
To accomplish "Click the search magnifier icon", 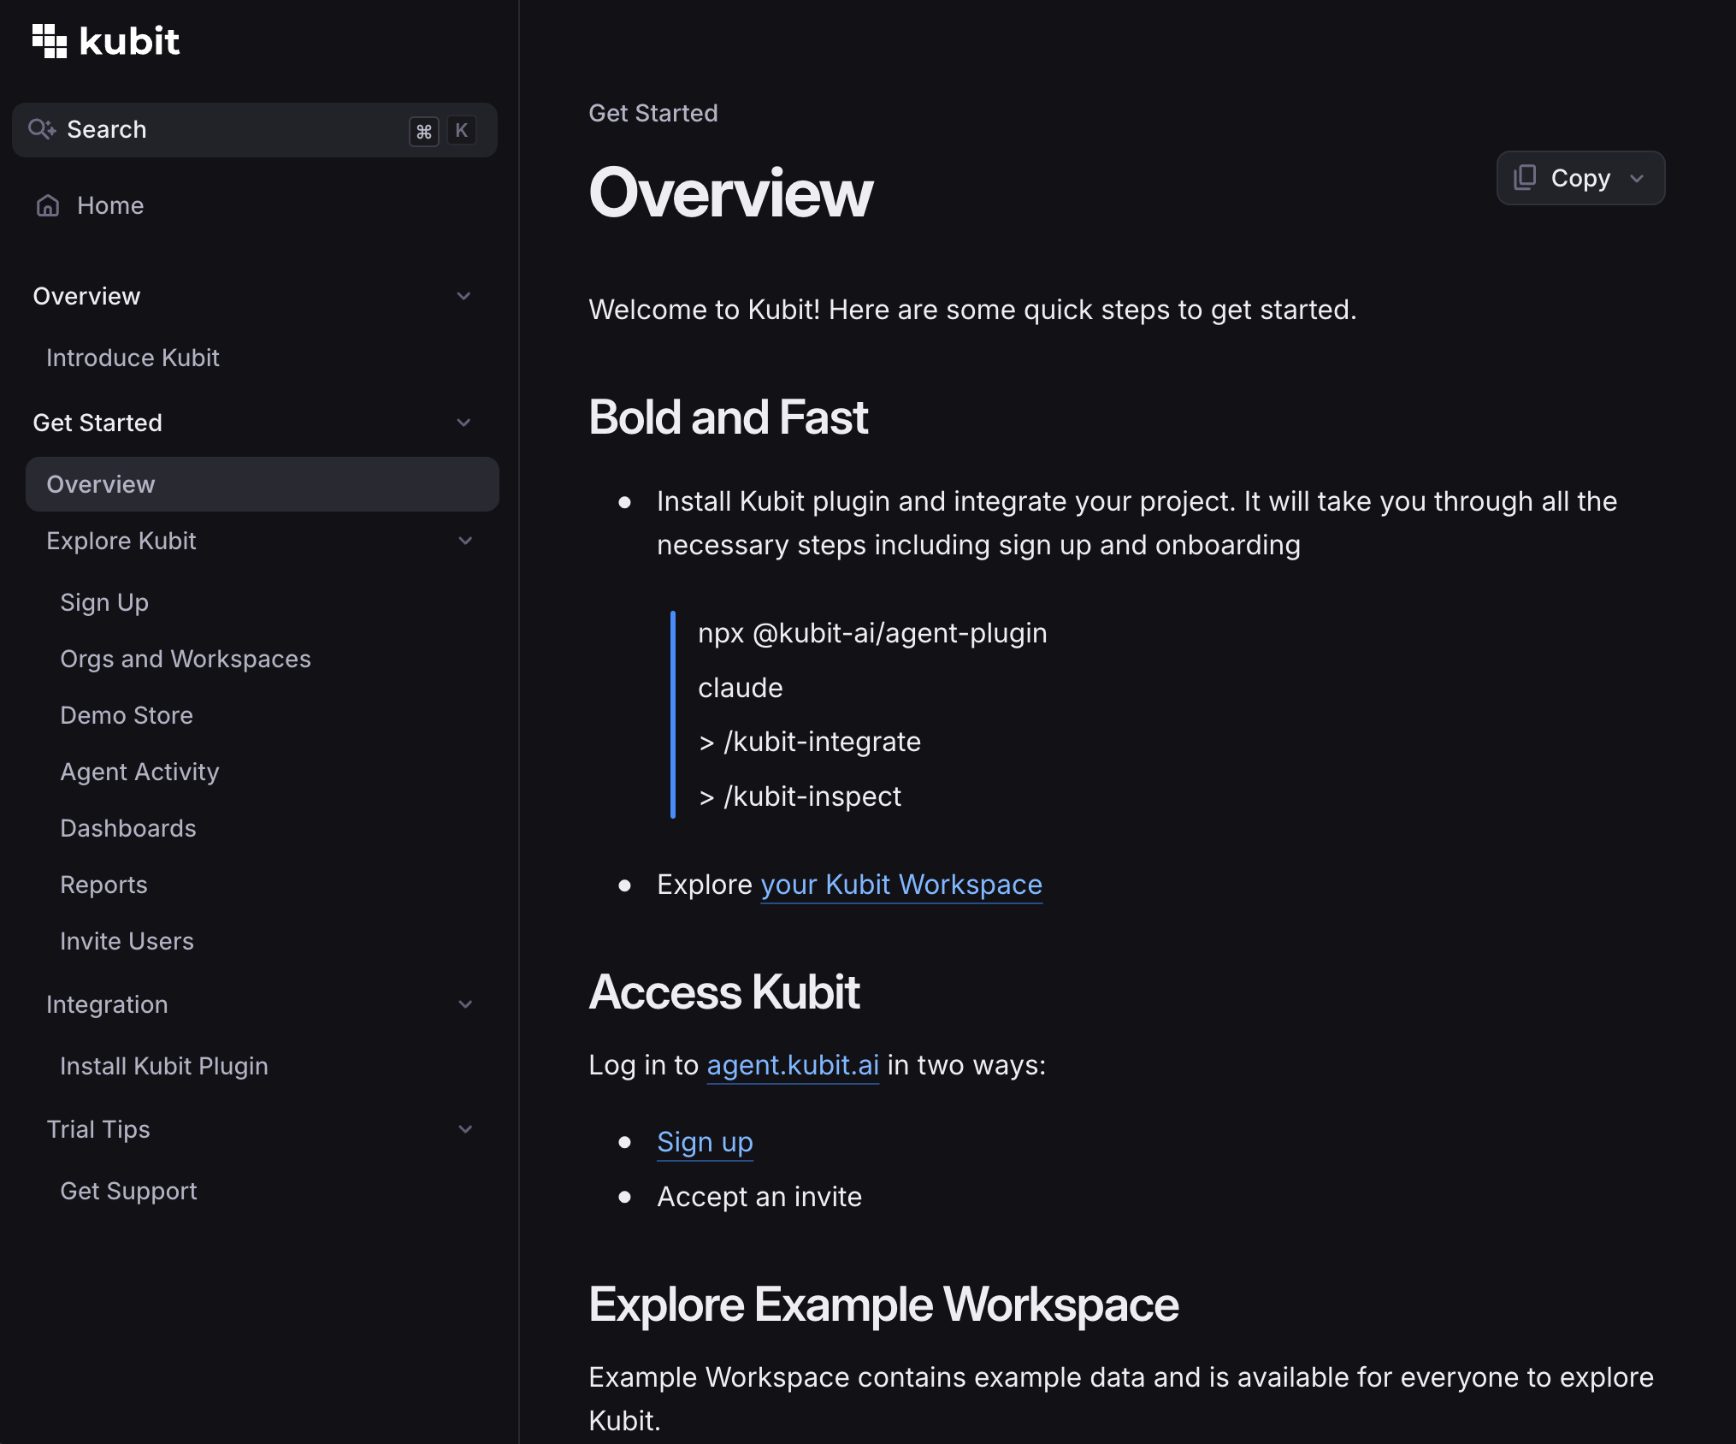I will coord(42,129).
